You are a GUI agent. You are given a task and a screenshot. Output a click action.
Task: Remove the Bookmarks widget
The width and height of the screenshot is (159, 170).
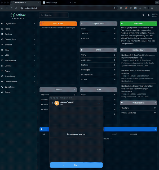(x=75, y=24)
